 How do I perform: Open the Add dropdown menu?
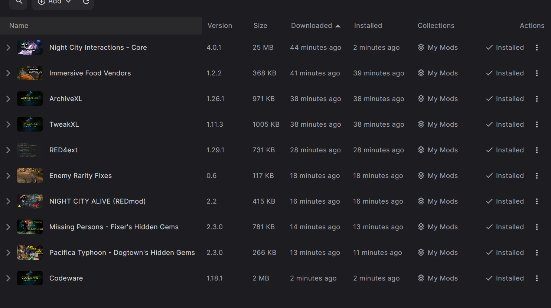(54, 2)
